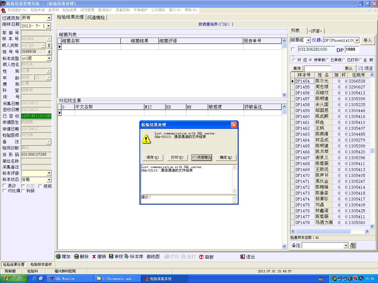Open the 仪器 Phoenix100 dropdown

click(x=357, y=40)
